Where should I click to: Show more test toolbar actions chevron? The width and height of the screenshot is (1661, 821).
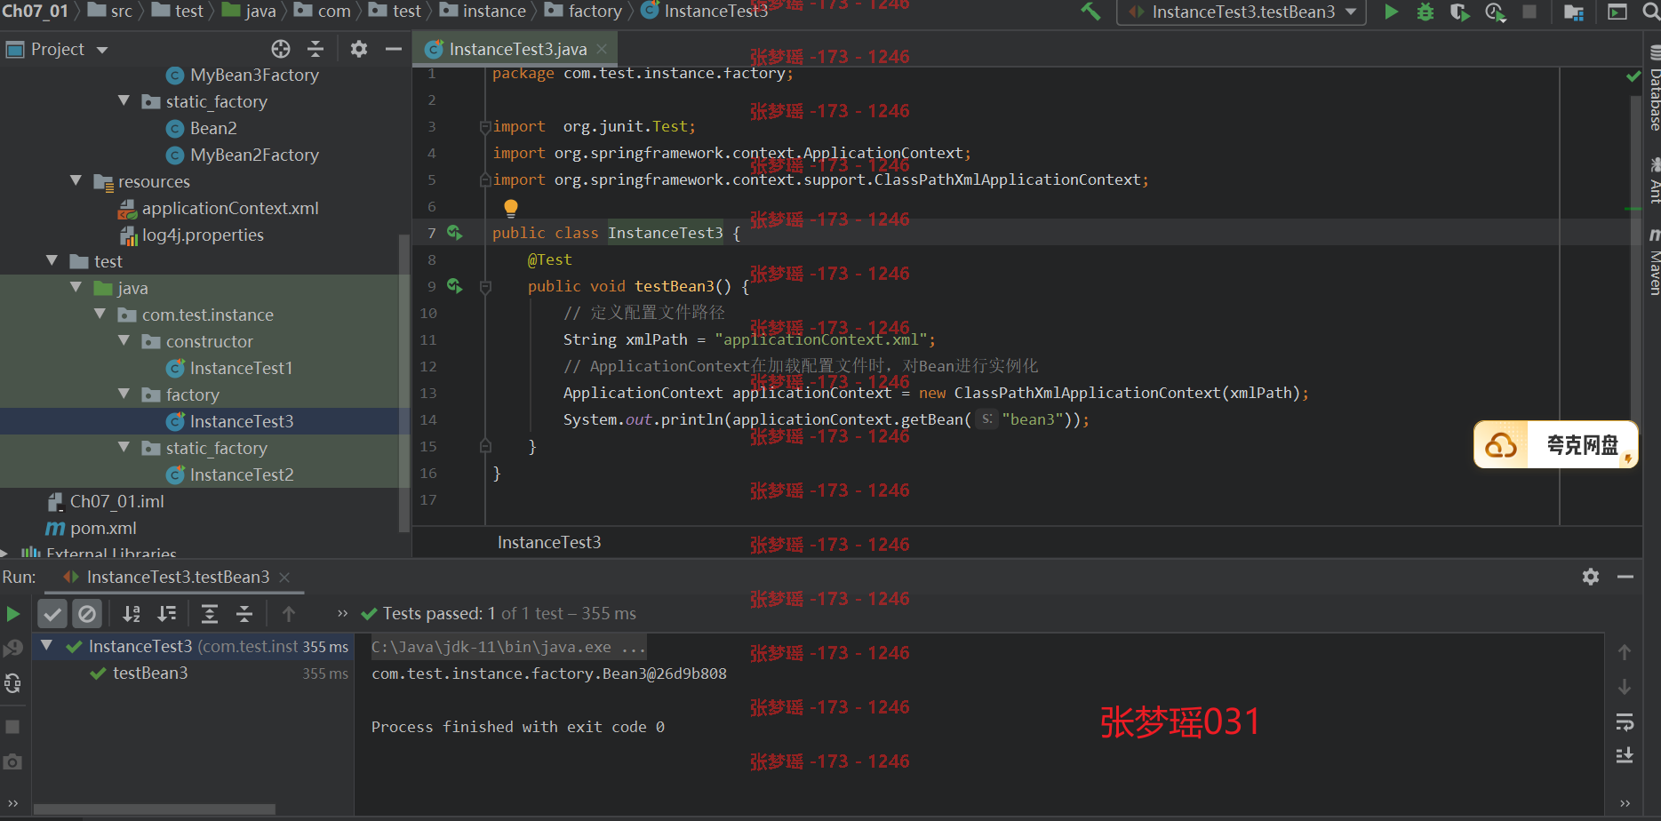(343, 614)
